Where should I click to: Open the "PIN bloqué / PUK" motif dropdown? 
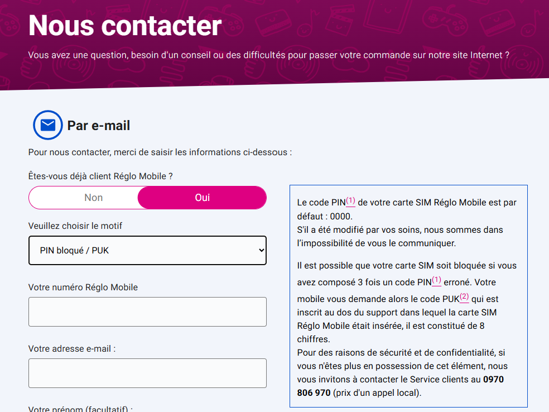pos(147,250)
